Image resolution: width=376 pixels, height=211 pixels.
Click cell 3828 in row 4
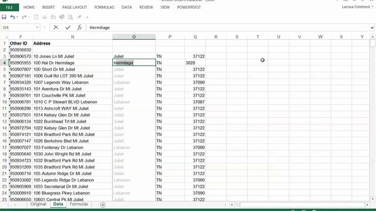point(195,63)
